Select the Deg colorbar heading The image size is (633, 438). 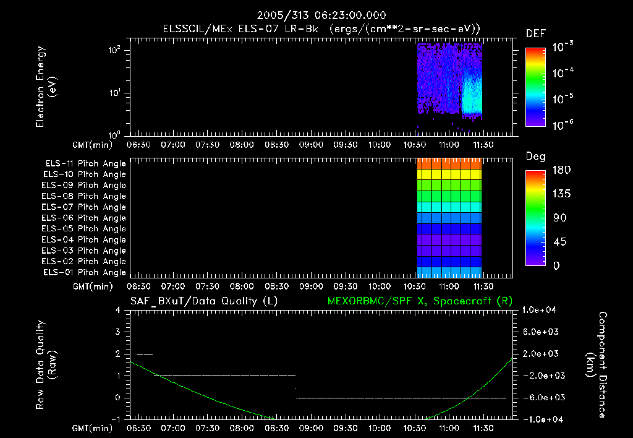point(536,157)
